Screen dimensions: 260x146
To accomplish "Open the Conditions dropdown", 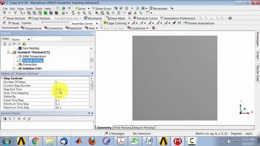I will point(147,28).
